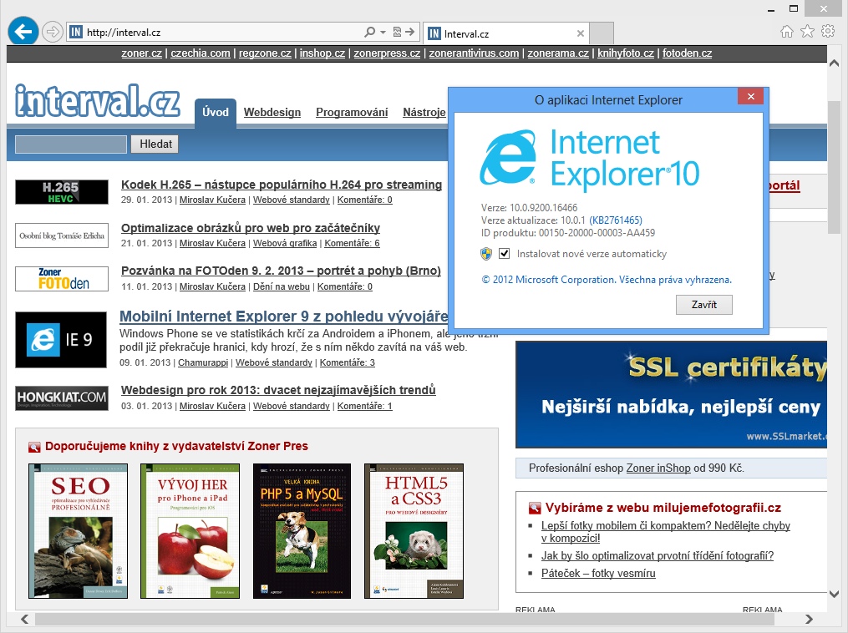Click the address bar URL field
848x633 pixels.
click(x=221, y=33)
